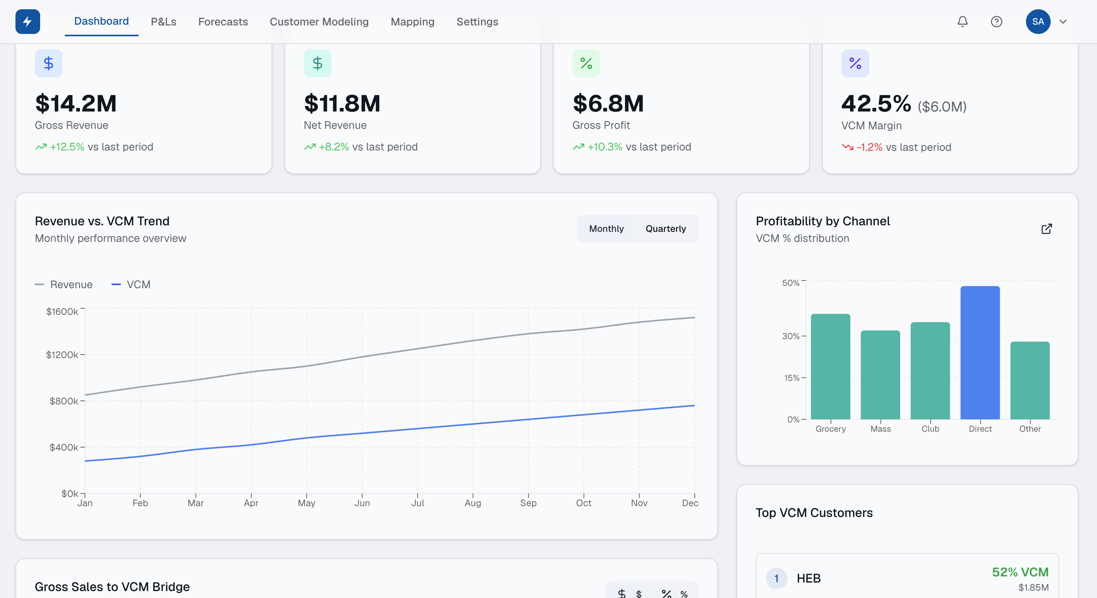Viewport: 1097px width, 598px height.
Task: Open the help question mark icon
Action: click(997, 22)
